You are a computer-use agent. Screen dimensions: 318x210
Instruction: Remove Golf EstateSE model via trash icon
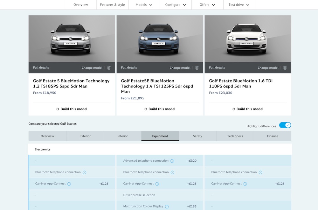(197, 68)
